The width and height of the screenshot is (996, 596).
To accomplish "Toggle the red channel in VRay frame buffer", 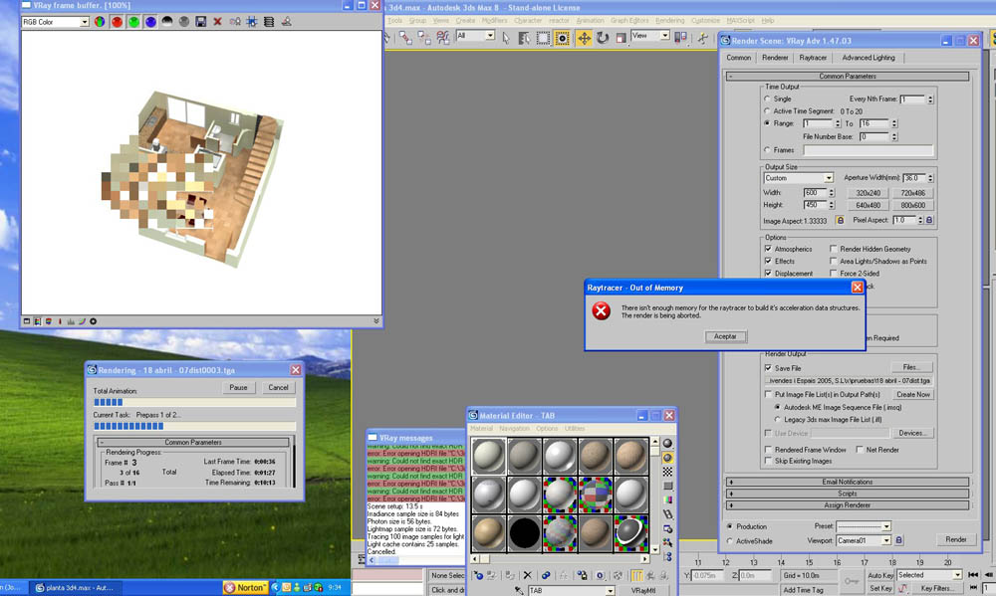I will pyautogui.click(x=117, y=22).
